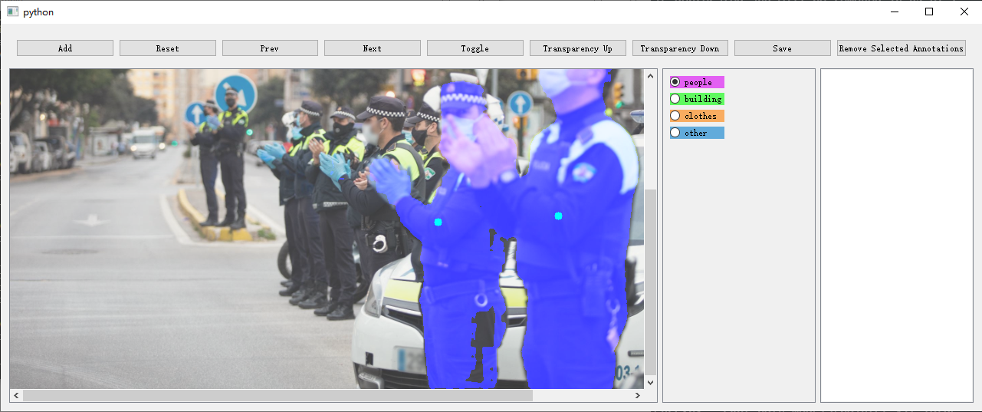Click Remove Selected Annotations button
The width and height of the screenshot is (982, 412).
(x=901, y=48)
